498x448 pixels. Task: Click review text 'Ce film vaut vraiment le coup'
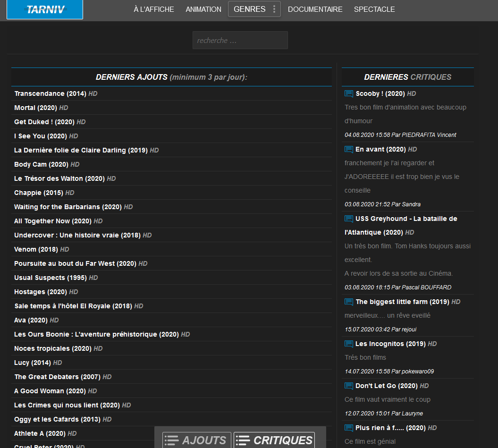[388, 400]
